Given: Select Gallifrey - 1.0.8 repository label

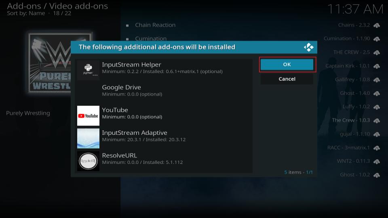Looking at the screenshot, I should tap(352, 80).
